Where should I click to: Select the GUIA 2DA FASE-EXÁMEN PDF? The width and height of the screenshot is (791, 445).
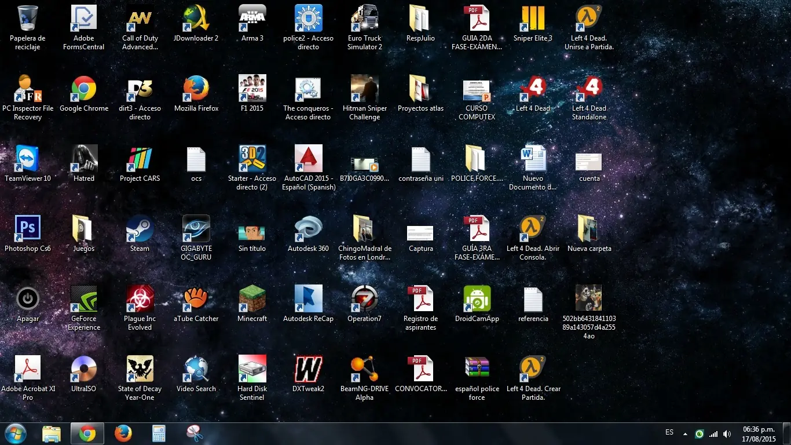coord(477,19)
